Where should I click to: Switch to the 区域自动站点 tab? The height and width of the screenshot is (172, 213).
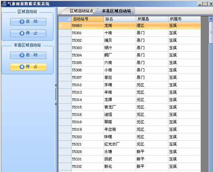coord(82,11)
